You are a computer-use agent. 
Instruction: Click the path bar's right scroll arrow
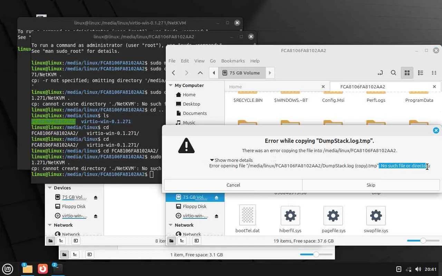[x=270, y=73]
